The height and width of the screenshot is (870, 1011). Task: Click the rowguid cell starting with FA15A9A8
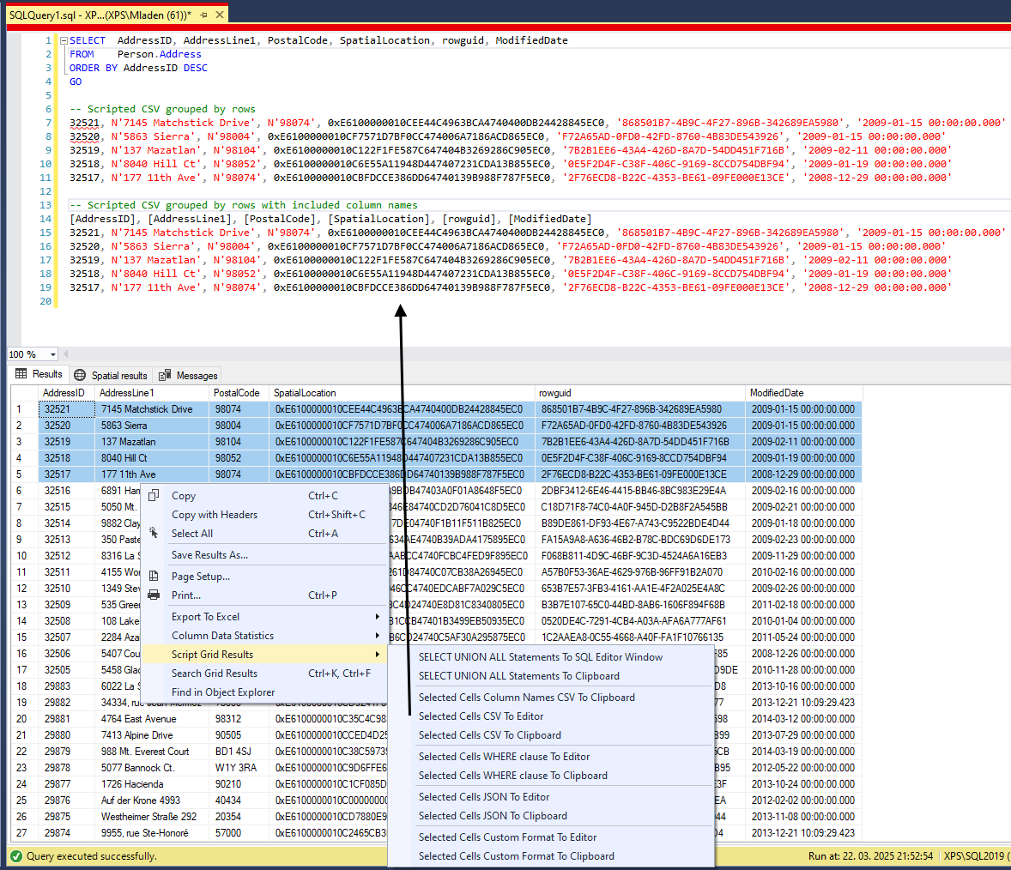pos(639,540)
